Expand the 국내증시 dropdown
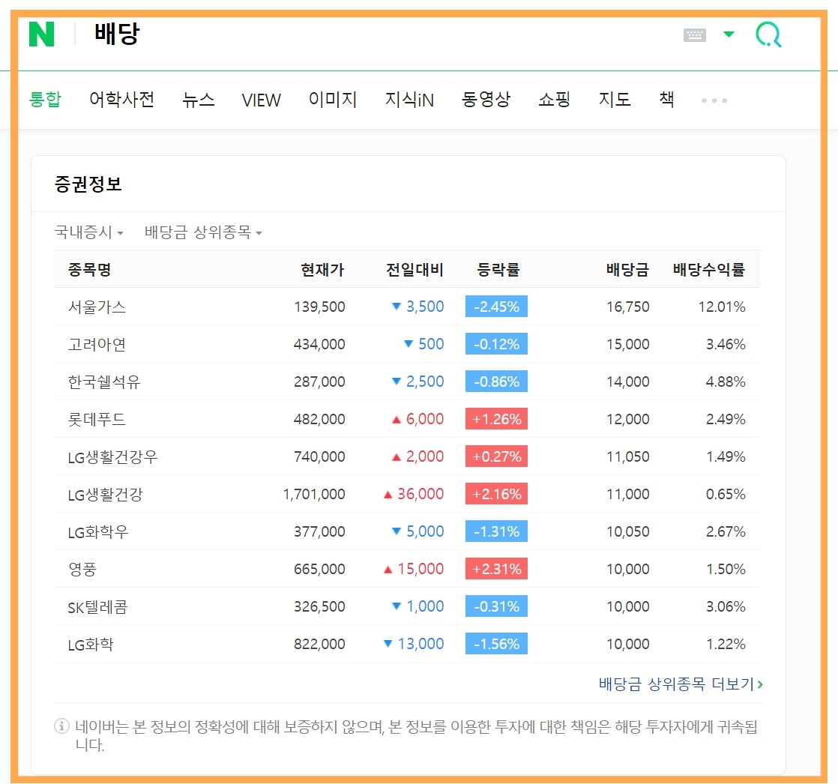This screenshot has height=784, width=838. [x=88, y=232]
